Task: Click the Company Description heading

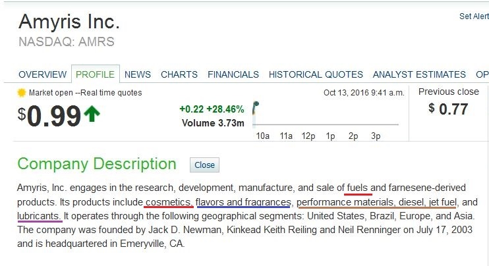Action: (97, 164)
